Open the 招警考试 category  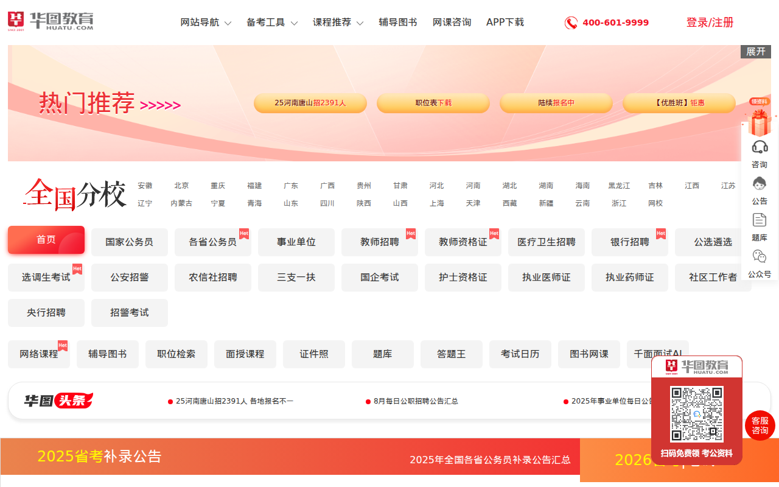(x=130, y=313)
